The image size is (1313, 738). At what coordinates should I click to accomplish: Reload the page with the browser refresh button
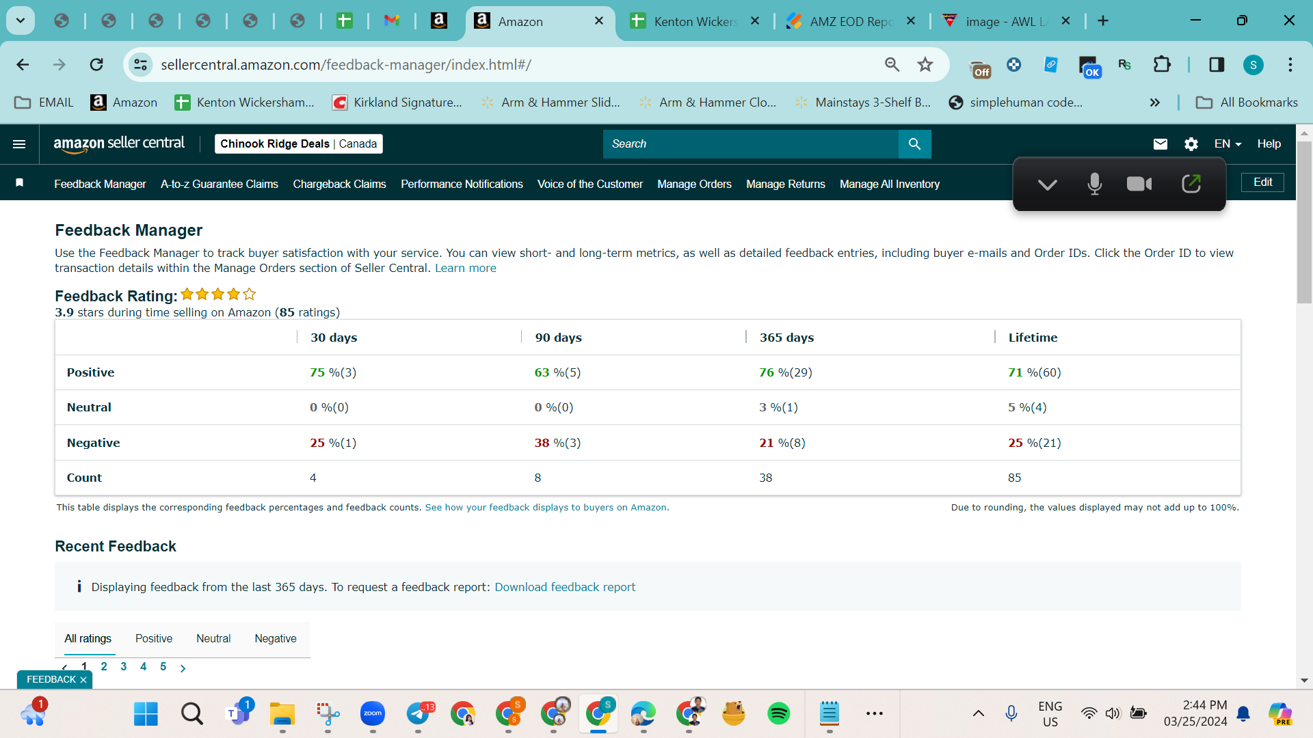[x=96, y=65]
